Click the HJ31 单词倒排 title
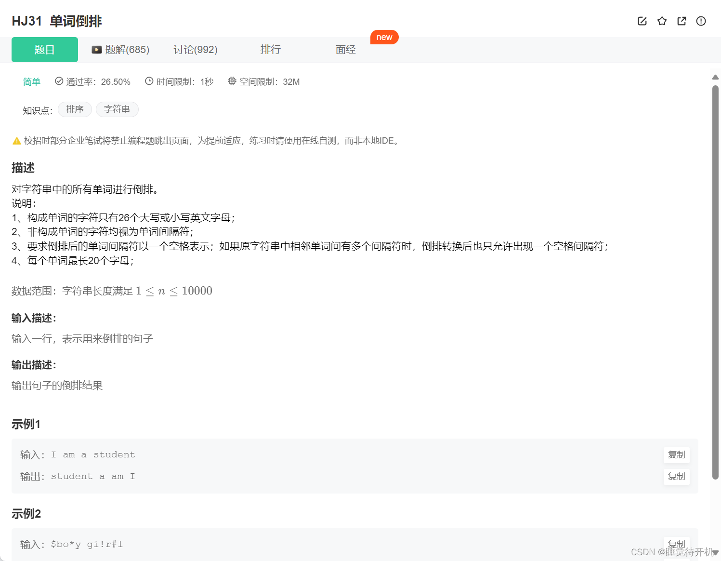The image size is (721, 561). (57, 21)
